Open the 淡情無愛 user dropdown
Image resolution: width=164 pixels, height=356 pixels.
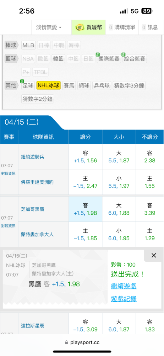(x=49, y=27)
